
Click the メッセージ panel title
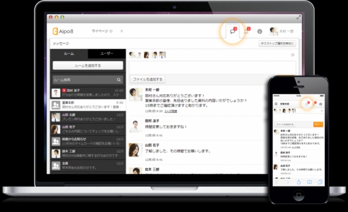61,43
